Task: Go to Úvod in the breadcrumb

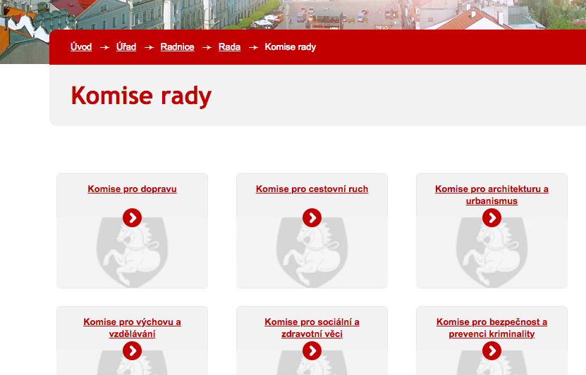Action: click(x=81, y=47)
